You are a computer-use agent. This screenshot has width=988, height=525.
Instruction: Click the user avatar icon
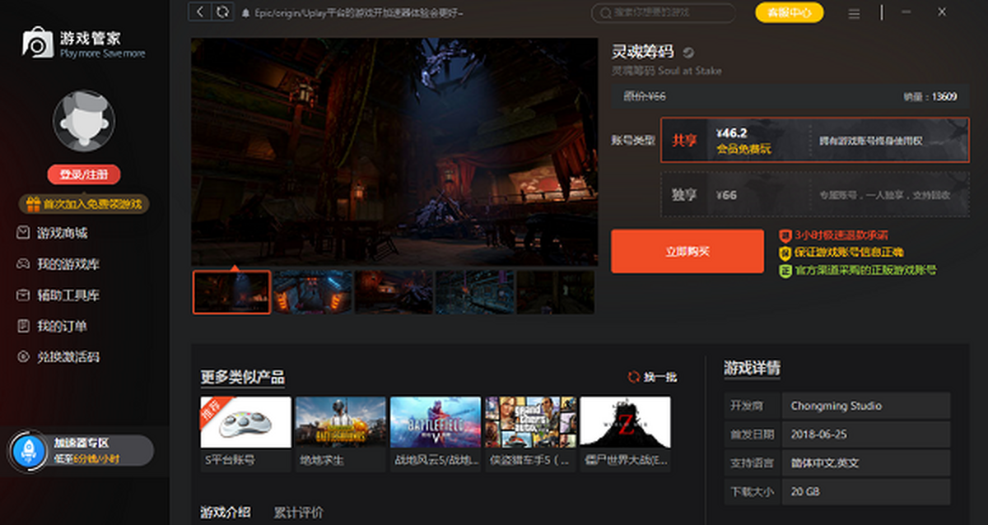point(83,121)
